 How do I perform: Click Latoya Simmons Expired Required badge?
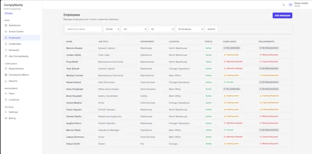click(269, 137)
